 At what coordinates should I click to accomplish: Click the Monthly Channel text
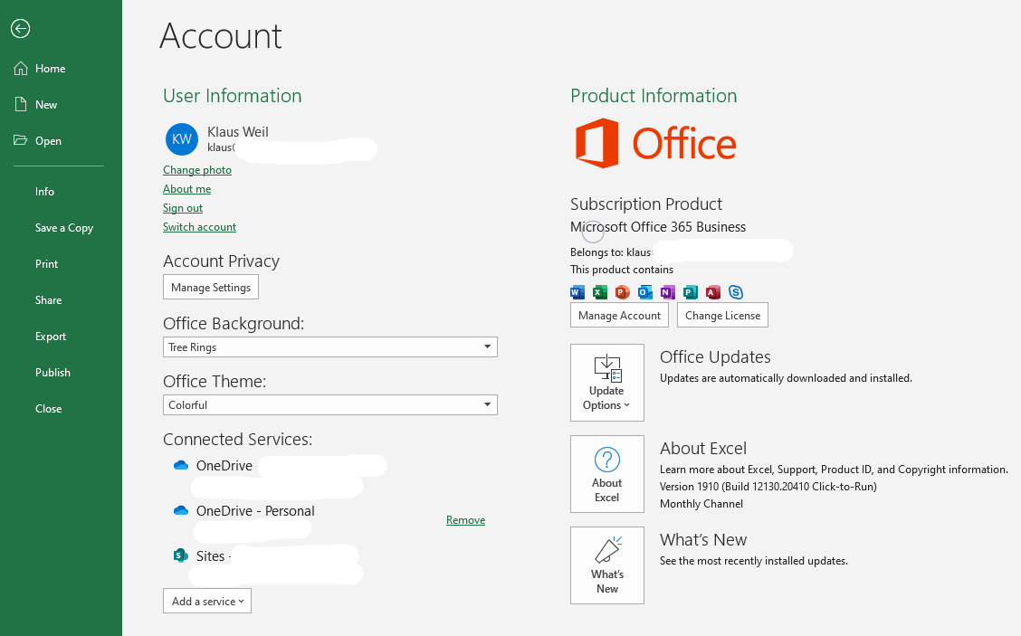coord(701,504)
